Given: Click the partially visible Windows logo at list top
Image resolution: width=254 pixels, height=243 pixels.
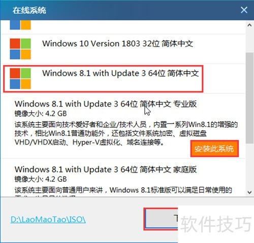Looking at the screenshot, I should coord(20,25).
